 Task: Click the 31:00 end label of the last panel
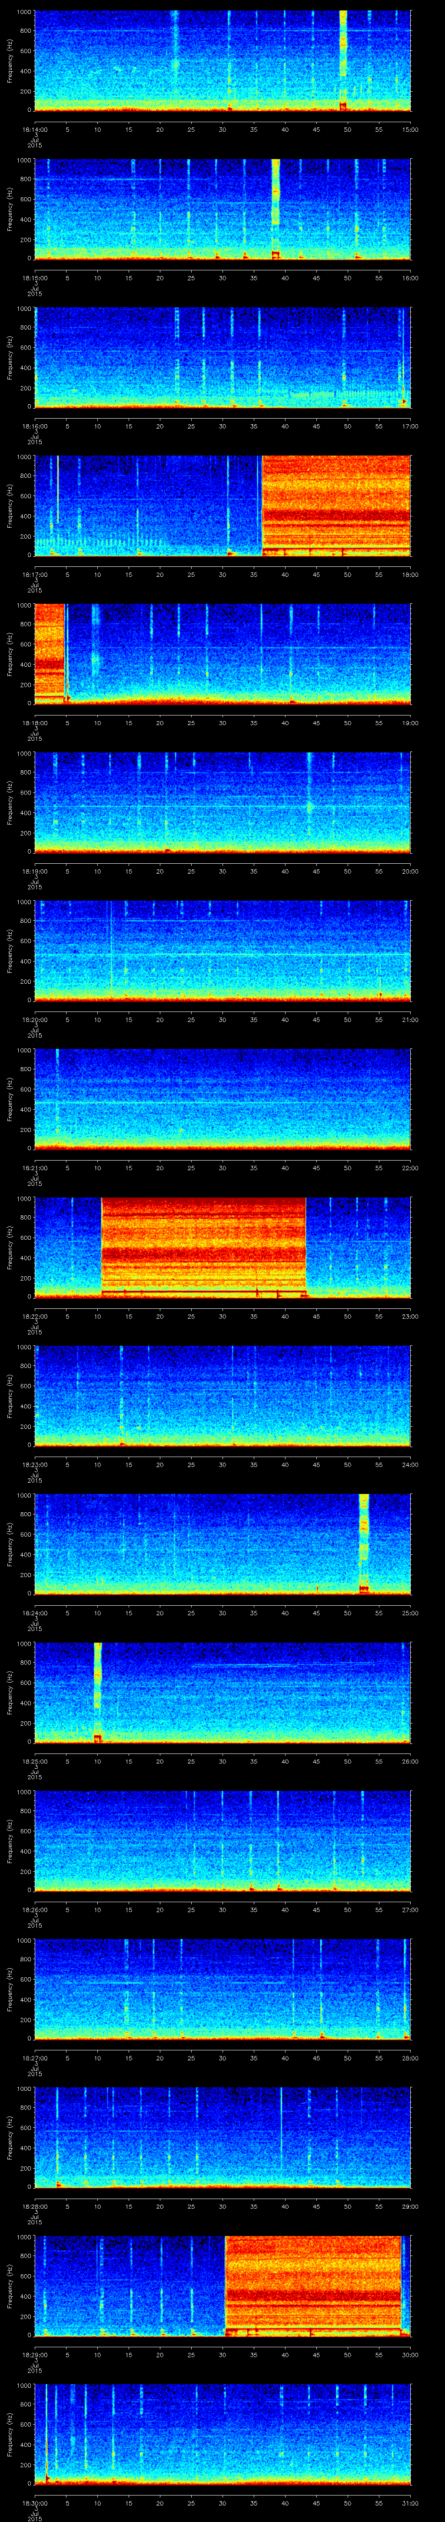point(411,2502)
